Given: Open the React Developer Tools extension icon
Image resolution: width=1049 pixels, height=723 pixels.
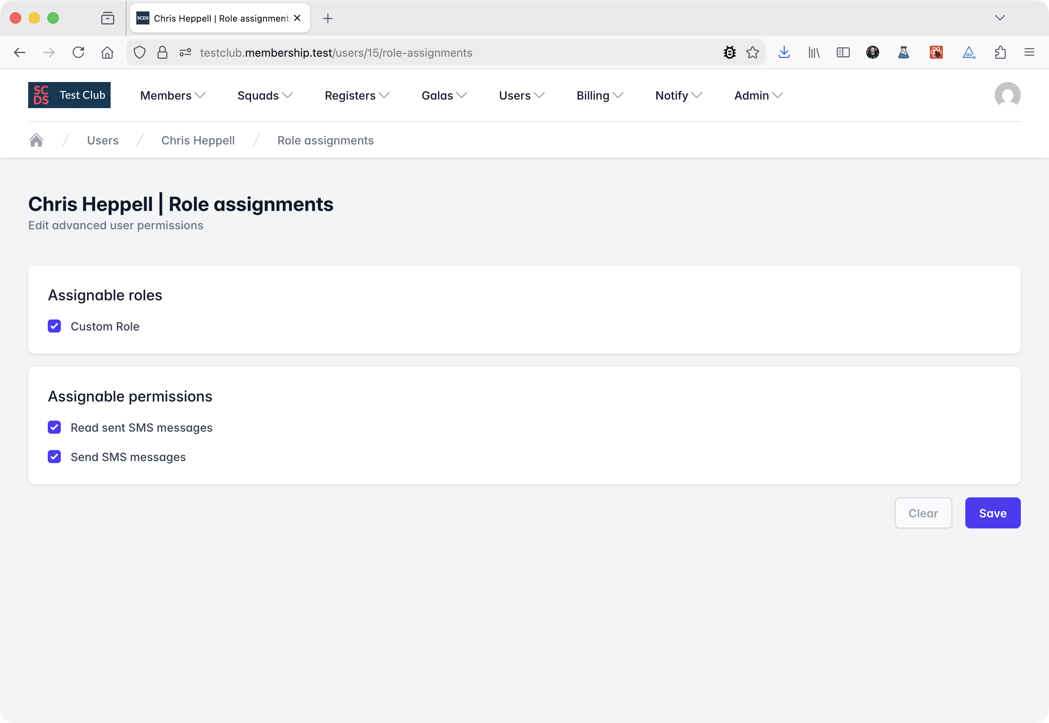Looking at the screenshot, I should click(x=936, y=52).
